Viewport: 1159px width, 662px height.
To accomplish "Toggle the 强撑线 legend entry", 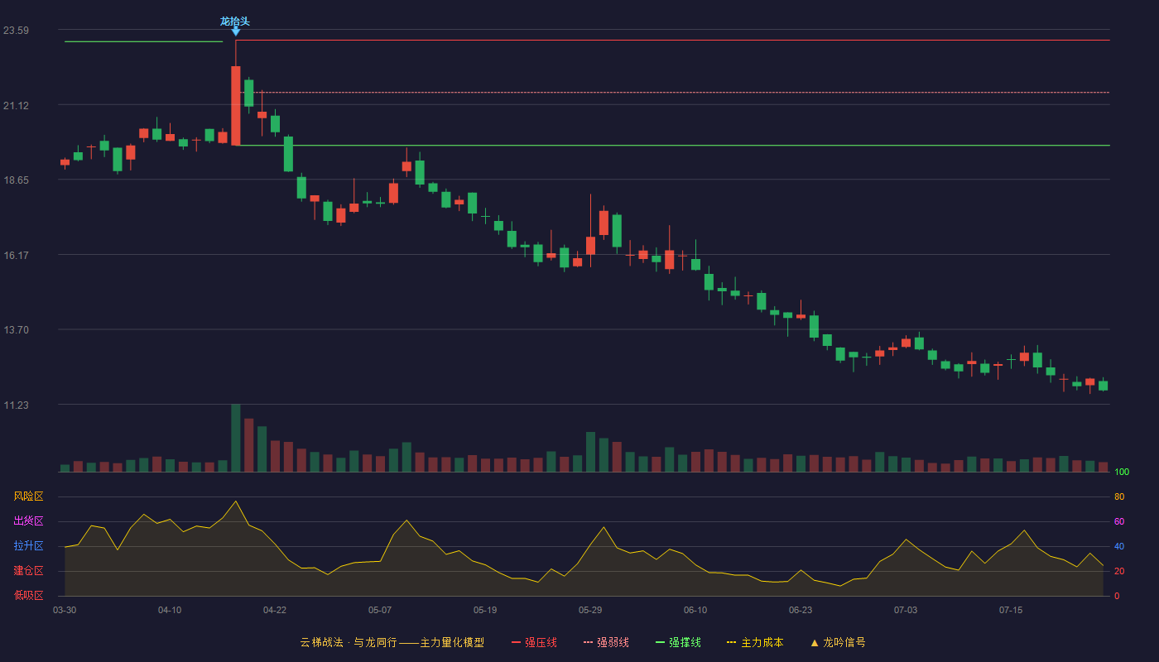I will [678, 642].
